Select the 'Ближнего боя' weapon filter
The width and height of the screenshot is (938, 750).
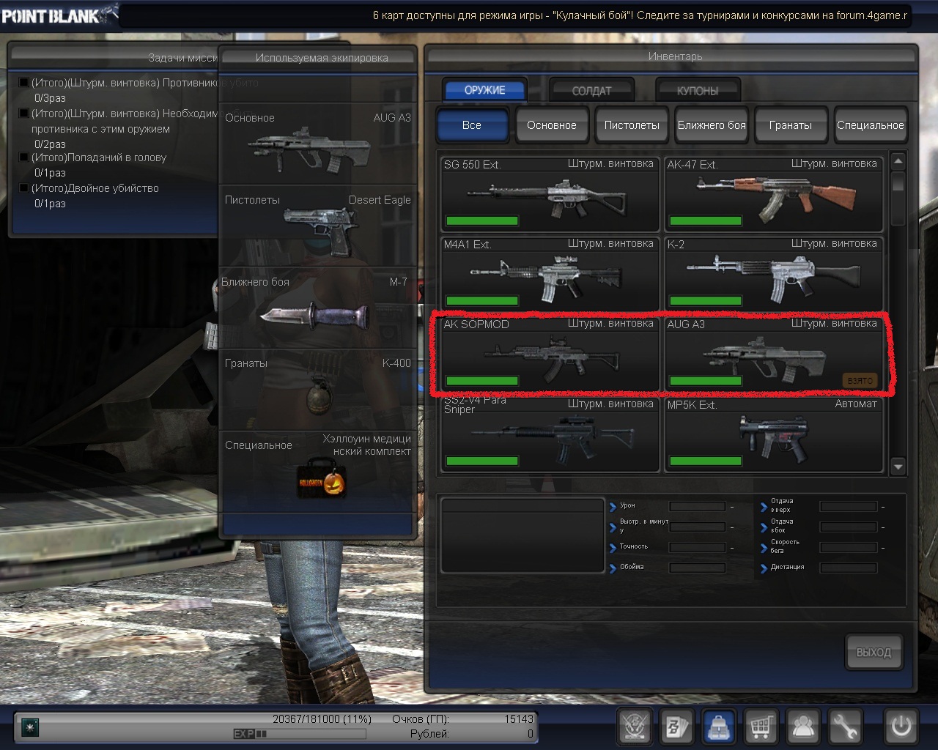pyautogui.click(x=712, y=125)
